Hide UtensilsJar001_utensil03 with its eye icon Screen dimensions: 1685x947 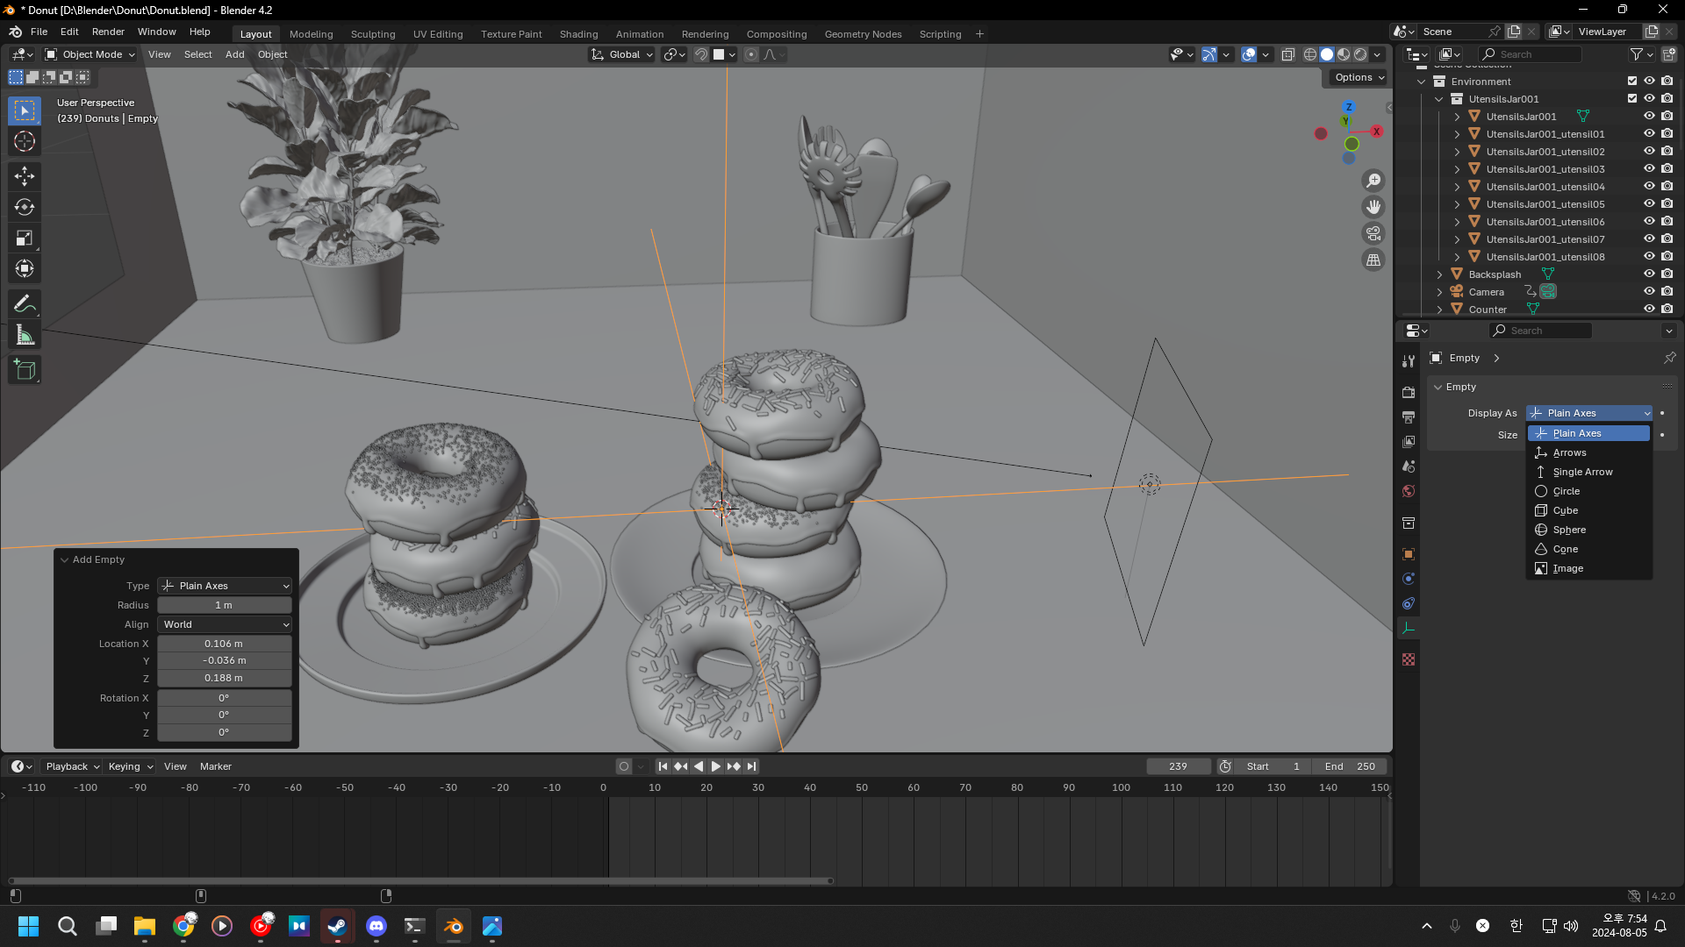[1649, 169]
